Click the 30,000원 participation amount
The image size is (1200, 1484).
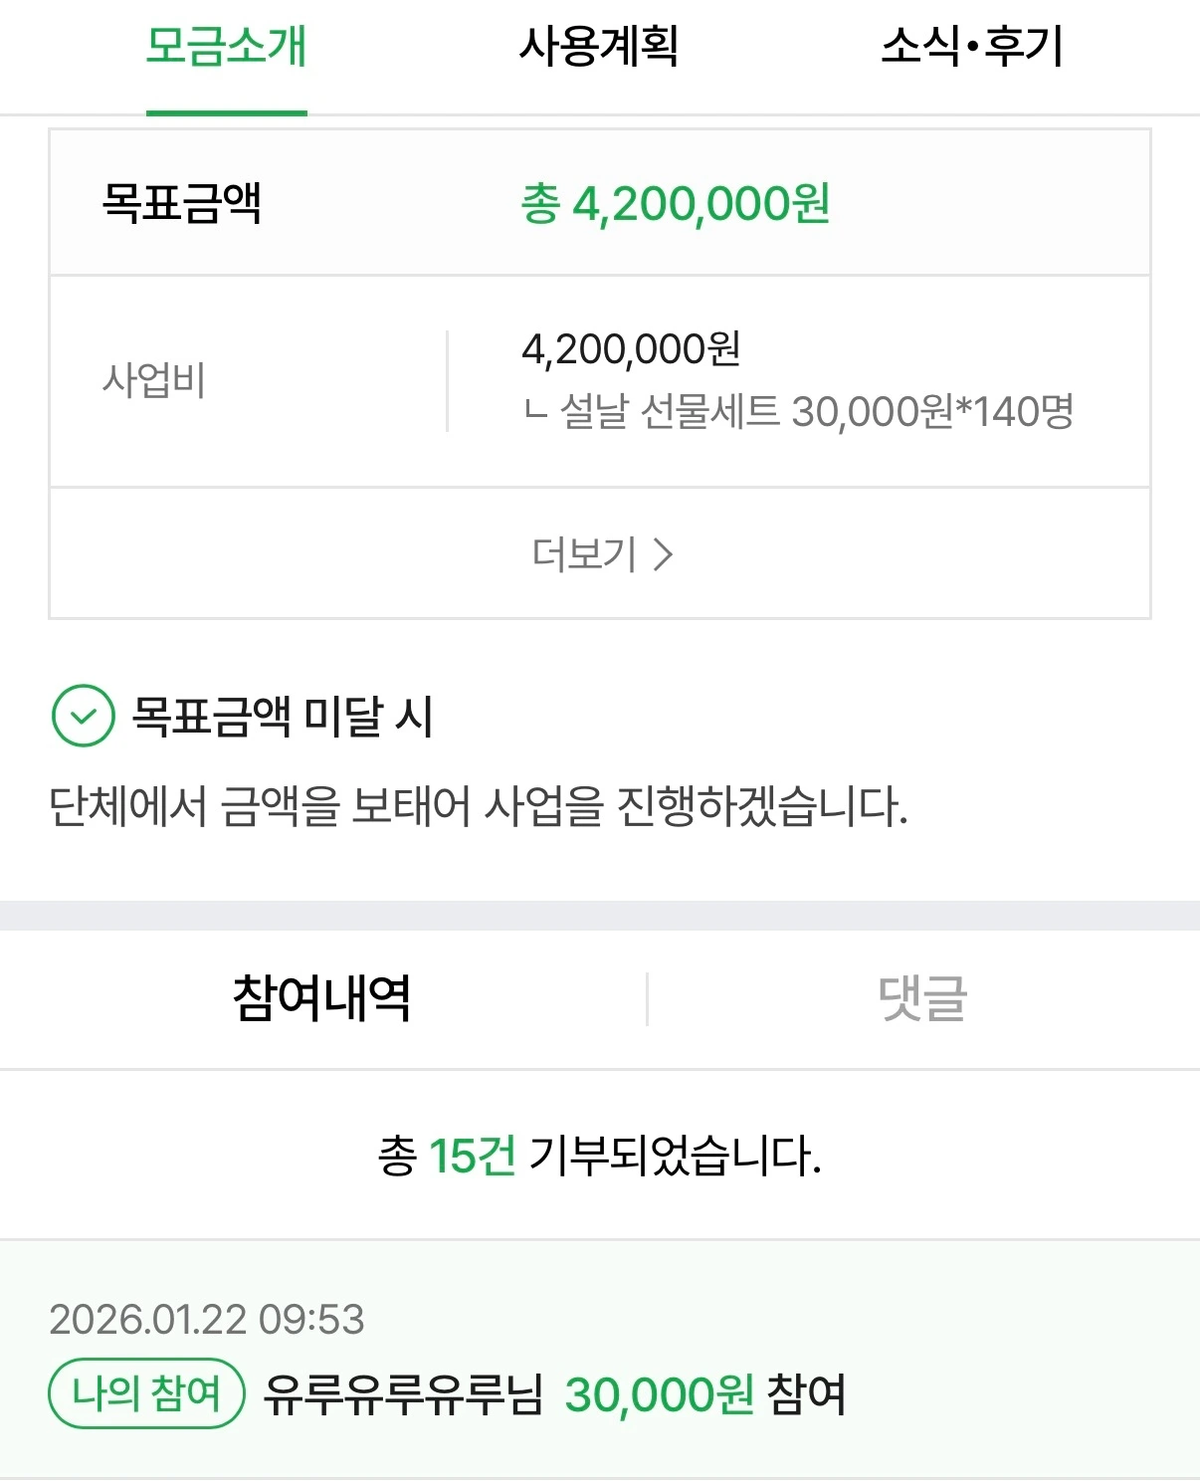pos(659,1394)
